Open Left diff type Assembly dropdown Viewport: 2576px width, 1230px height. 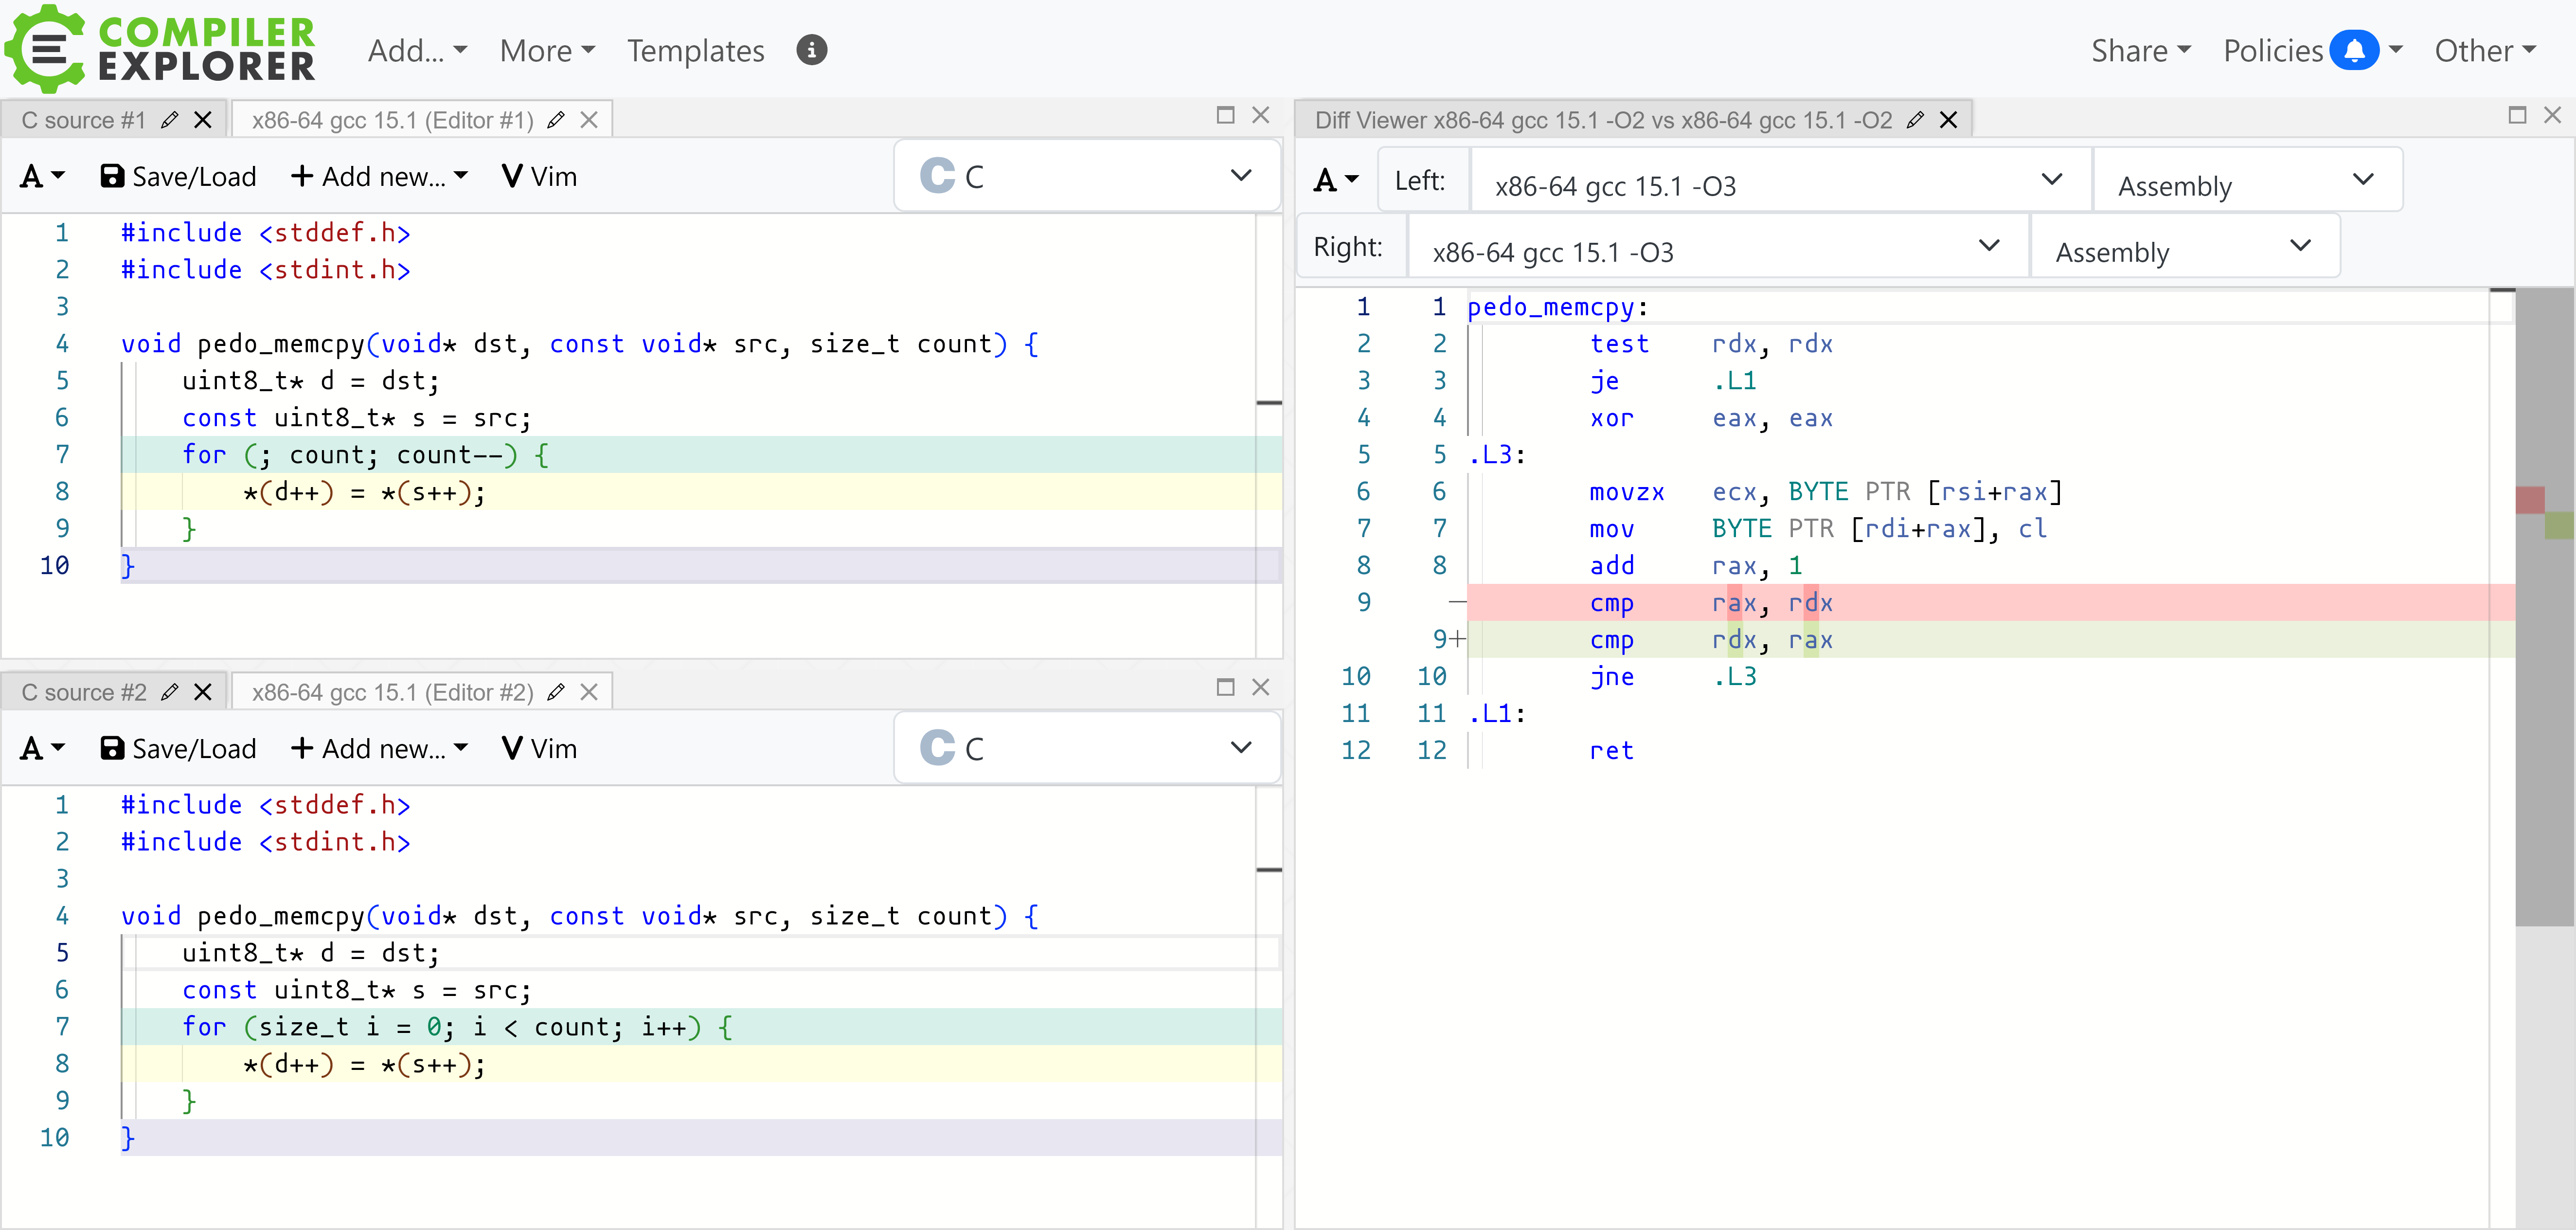click(x=2247, y=181)
